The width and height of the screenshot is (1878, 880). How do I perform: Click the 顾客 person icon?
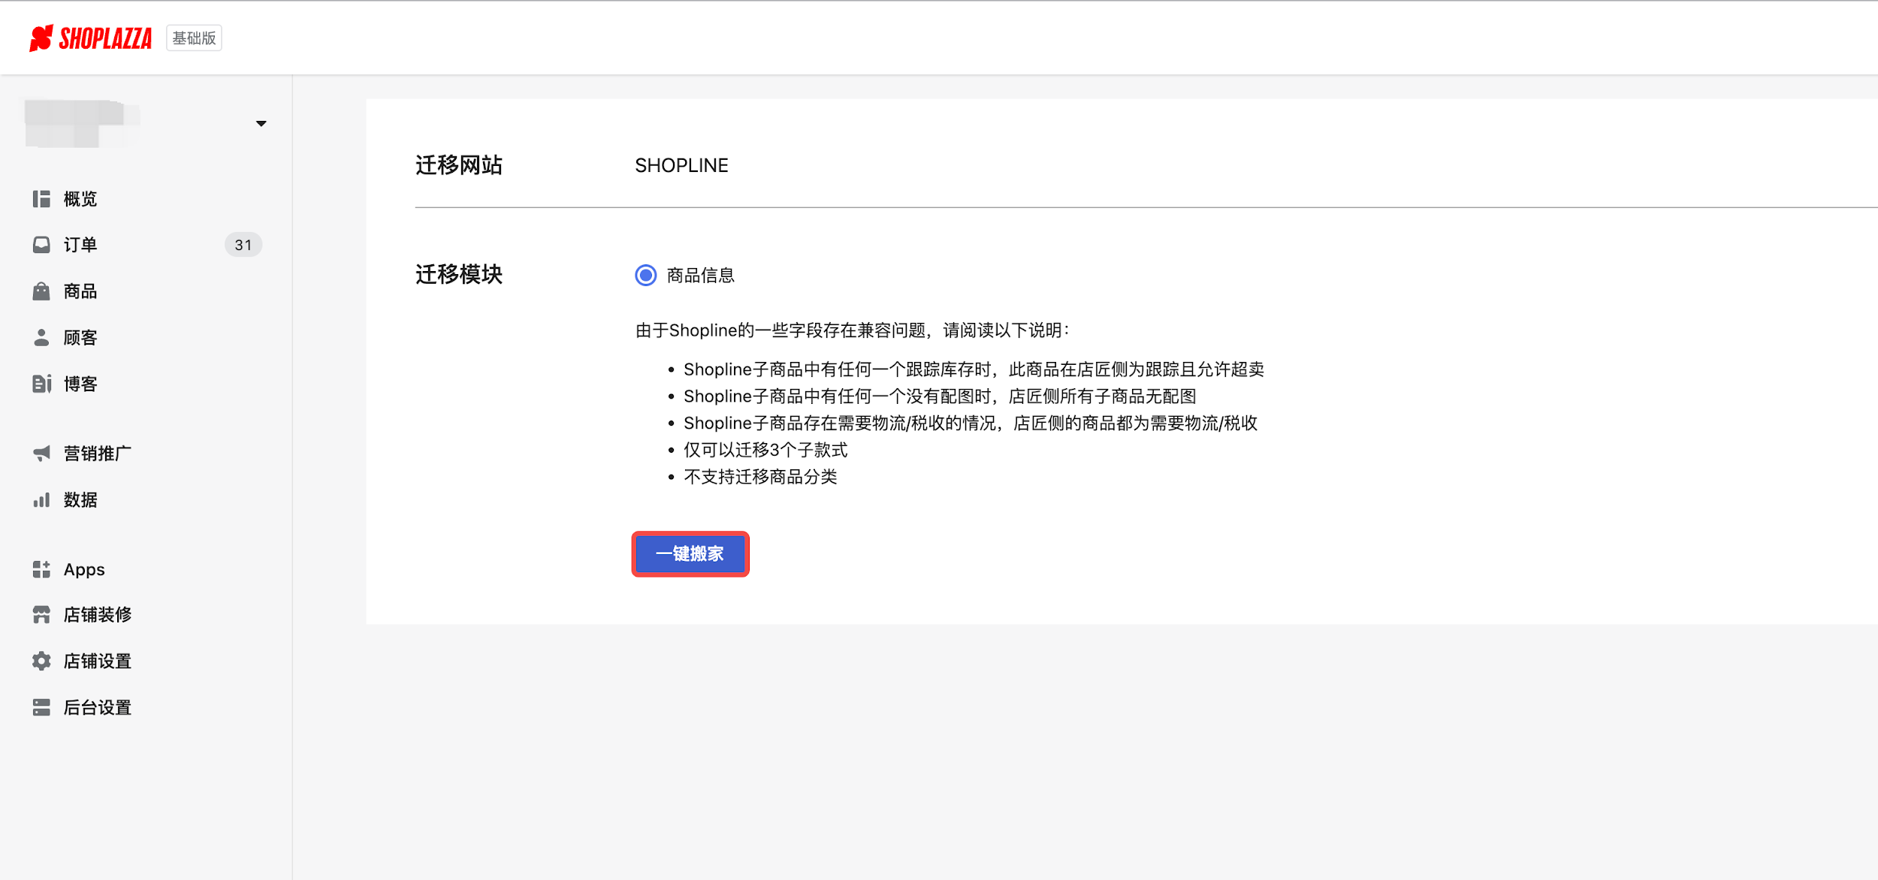click(41, 338)
